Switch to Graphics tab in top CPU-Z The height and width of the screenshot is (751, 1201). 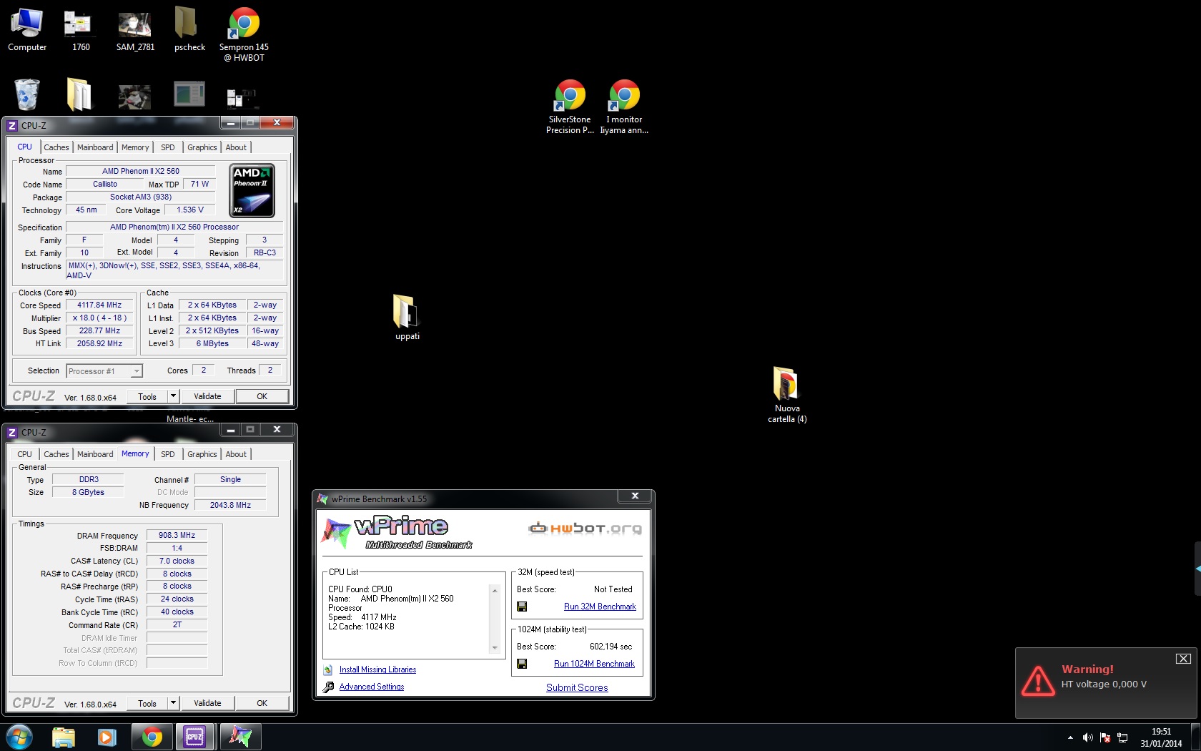[202, 147]
